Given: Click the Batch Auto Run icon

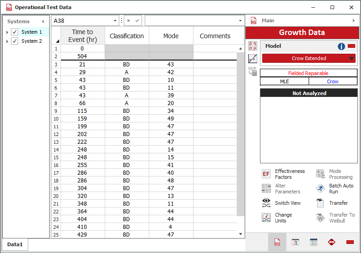Looking at the screenshot, I should click(x=320, y=189).
